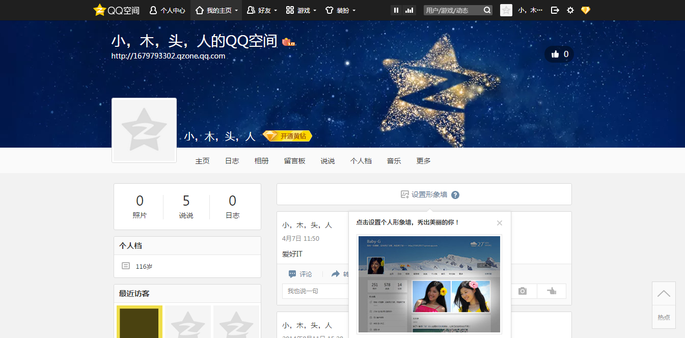This screenshot has width=685, height=338.
Task: Open the 小,木… account name menu
Action: pos(530,10)
